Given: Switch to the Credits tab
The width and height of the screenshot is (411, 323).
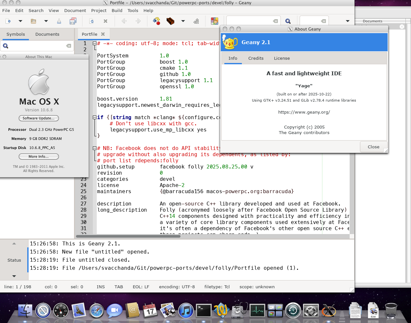Looking at the screenshot, I should [x=255, y=58].
